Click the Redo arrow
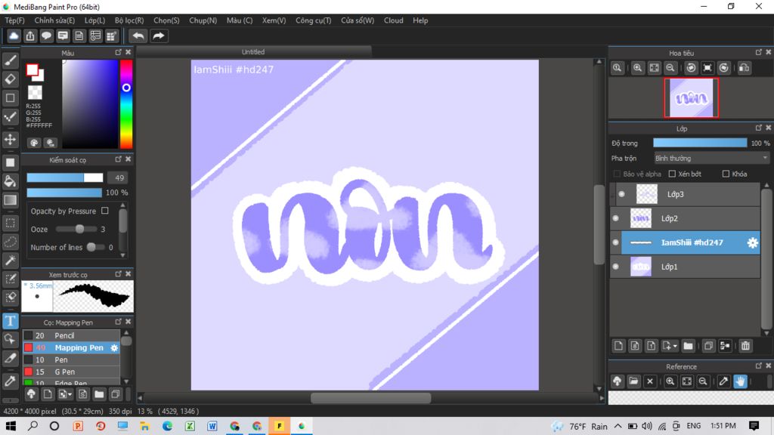774x435 pixels. pyautogui.click(x=159, y=36)
